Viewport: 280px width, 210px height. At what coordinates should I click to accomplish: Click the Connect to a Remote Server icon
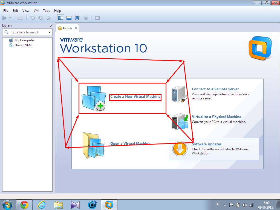180,94
